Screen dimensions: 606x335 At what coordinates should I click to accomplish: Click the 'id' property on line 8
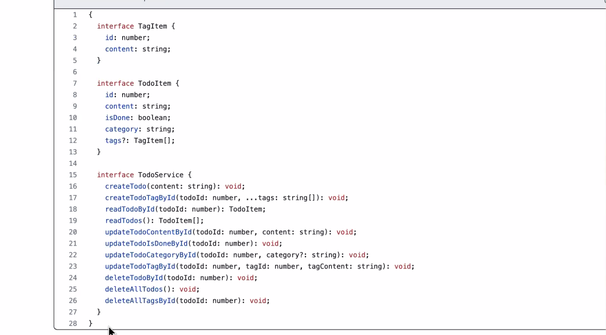109,95
